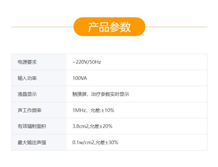This screenshot has width=218, height=167.
Task: Click the orange 产品参数 title badge
Action: 109,27
